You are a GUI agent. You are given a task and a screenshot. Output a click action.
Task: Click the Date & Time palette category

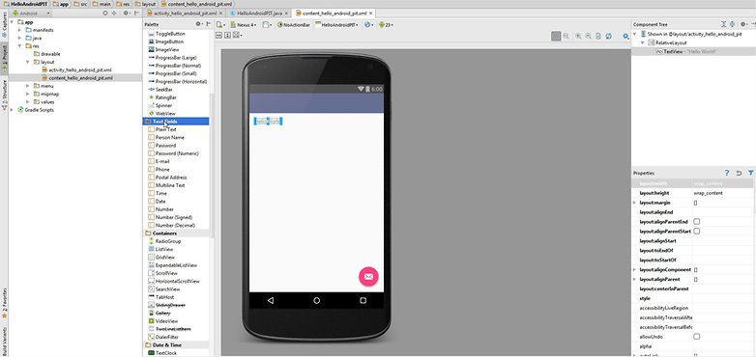click(176, 345)
